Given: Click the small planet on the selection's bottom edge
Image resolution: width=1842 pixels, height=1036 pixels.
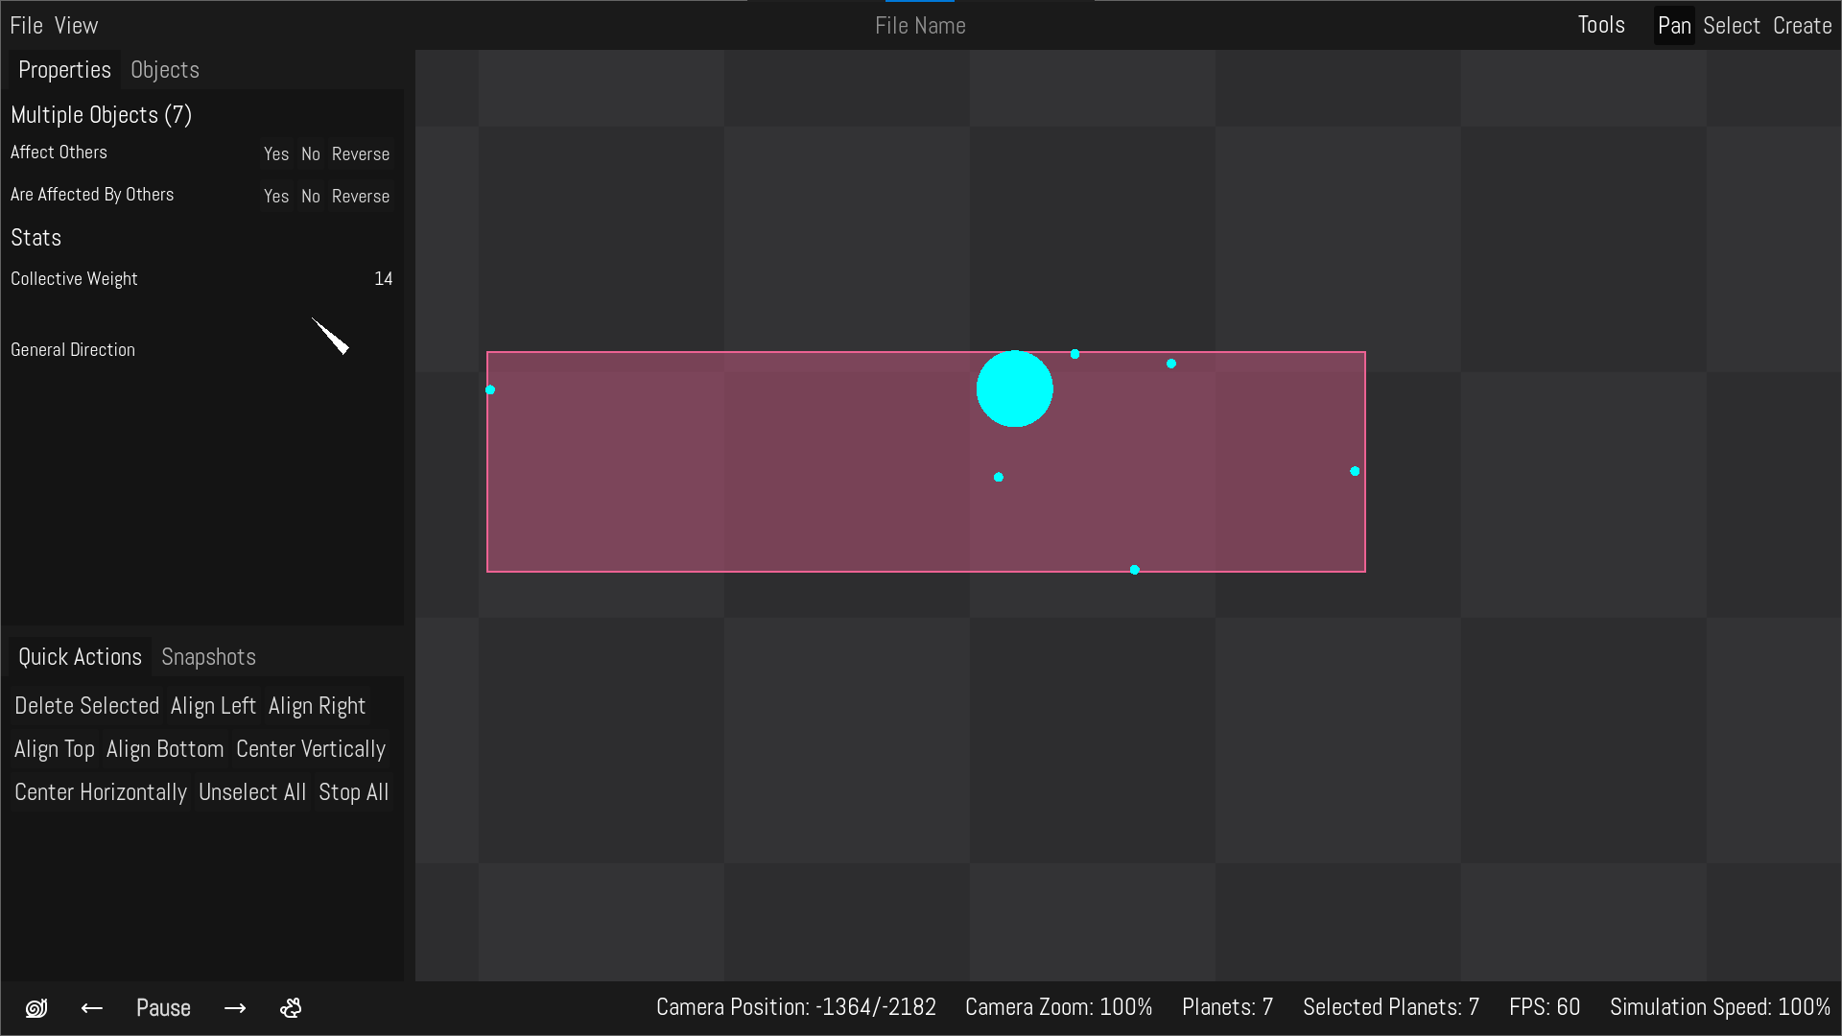Looking at the screenshot, I should (1134, 570).
